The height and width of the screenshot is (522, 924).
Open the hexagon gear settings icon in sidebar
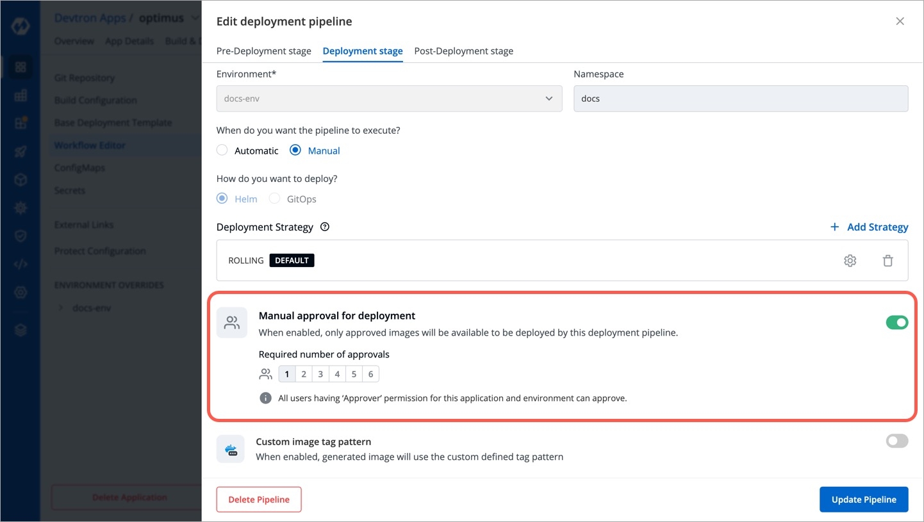click(x=21, y=293)
